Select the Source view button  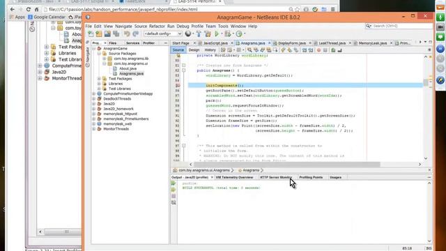[178, 50]
